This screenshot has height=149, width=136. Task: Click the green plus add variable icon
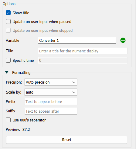pos(123,40)
